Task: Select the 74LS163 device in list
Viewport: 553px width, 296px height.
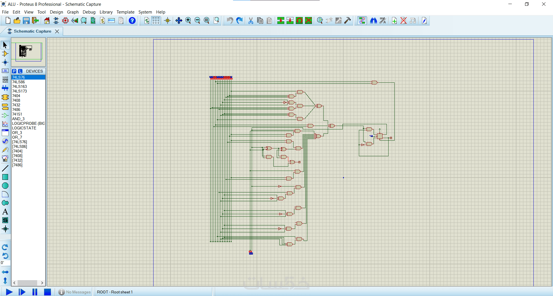Action: click(x=19, y=86)
